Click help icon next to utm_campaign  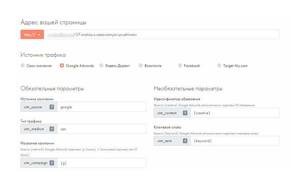tap(52, 163)
